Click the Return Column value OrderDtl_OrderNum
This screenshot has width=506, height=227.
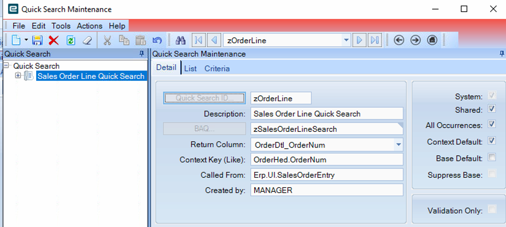(x=290, y=145)
